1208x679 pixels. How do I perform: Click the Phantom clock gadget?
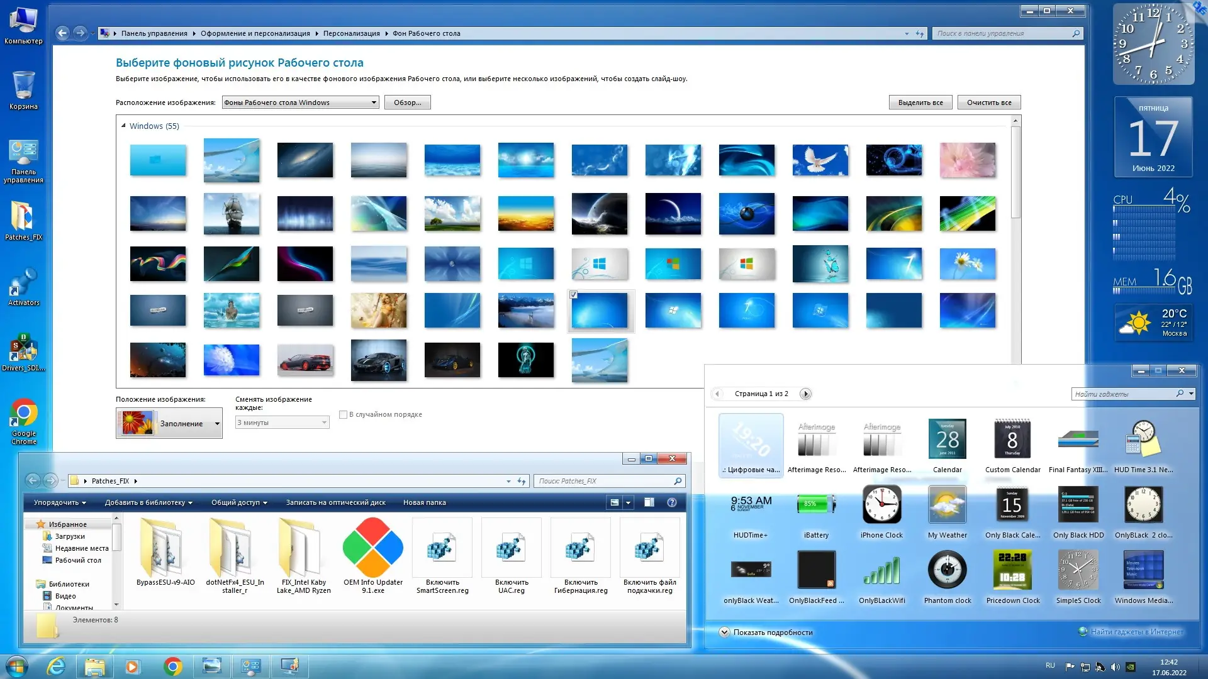click(x=947, y=570)
